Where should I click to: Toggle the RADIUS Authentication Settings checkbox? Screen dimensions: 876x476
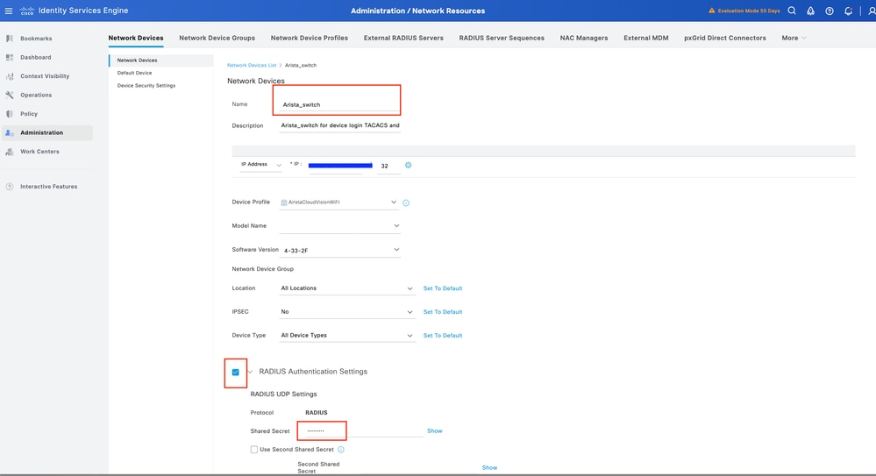point(235,373)
